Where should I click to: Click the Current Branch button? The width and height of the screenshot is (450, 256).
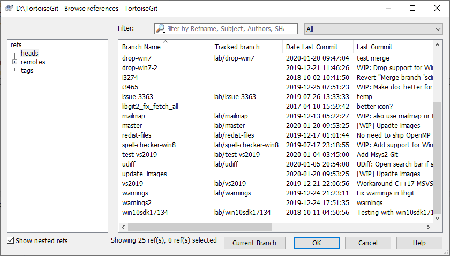pyautogui.click(x=254, y=243)
